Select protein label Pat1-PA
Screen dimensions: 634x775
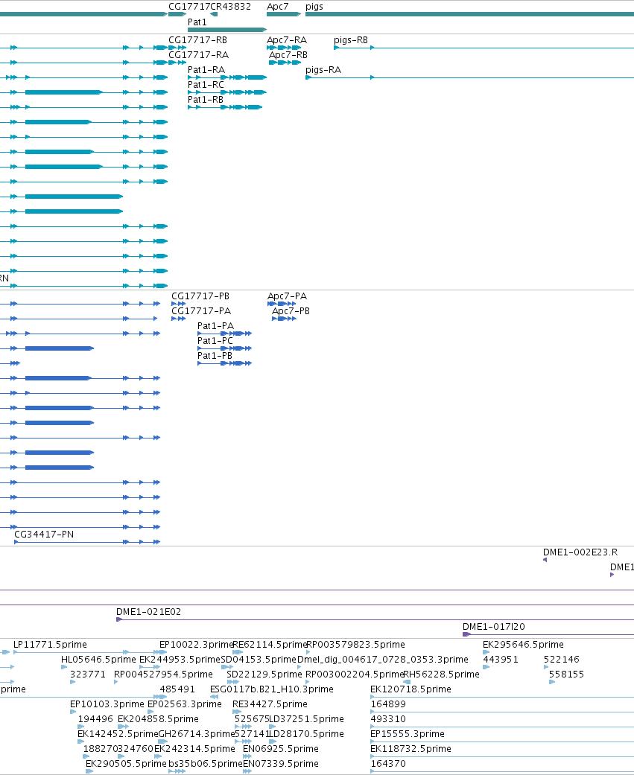click(215, 326)
